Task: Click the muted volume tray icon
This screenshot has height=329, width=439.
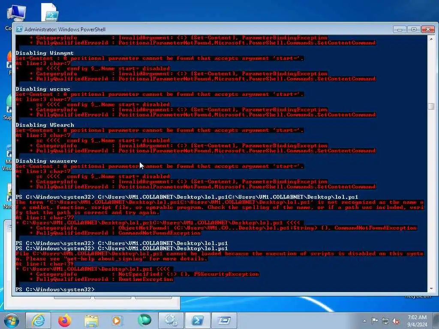Action: tap(396, 321)
